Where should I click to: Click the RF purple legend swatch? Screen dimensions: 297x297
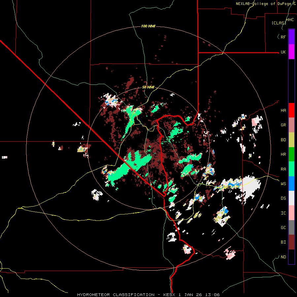291,37
